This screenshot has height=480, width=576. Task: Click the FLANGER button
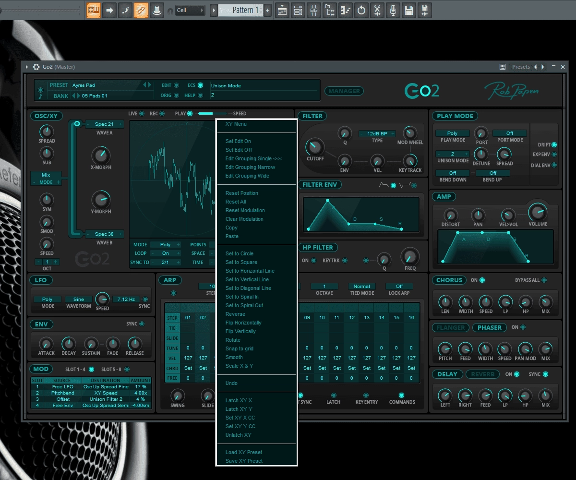pyautogui.click(x=451, y=328)
